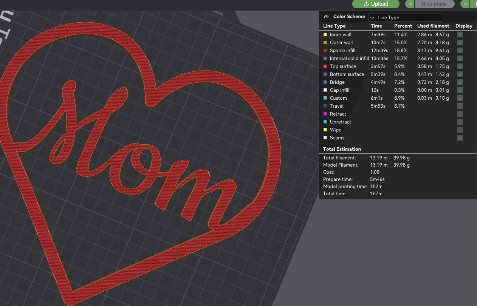
Task: Click the yellow Inner wall color swatch
Action: click(x=325, y=34)
